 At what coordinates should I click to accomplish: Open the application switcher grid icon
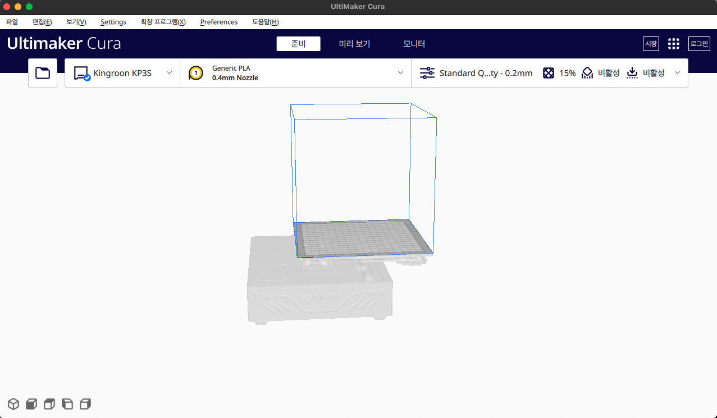tap(674, 44)
